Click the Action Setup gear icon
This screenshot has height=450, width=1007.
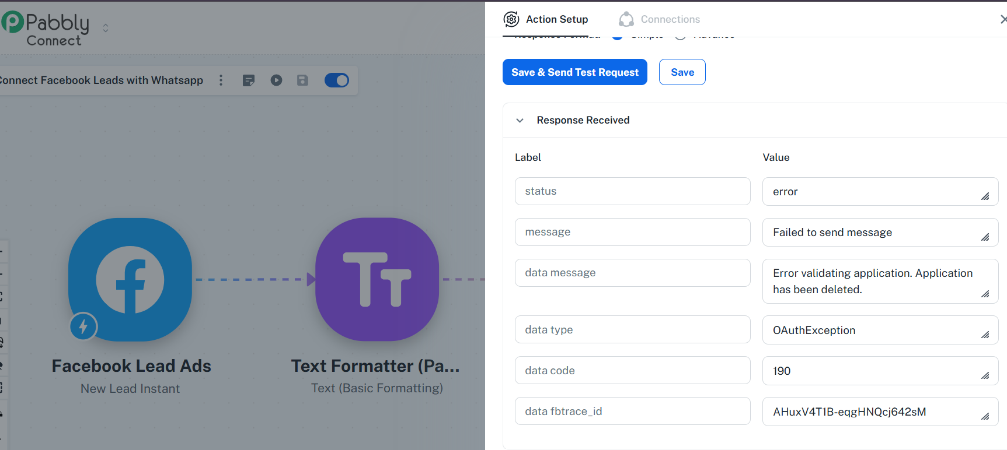point(511,19)
